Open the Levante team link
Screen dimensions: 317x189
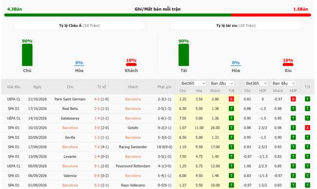(x=70, y=156)
